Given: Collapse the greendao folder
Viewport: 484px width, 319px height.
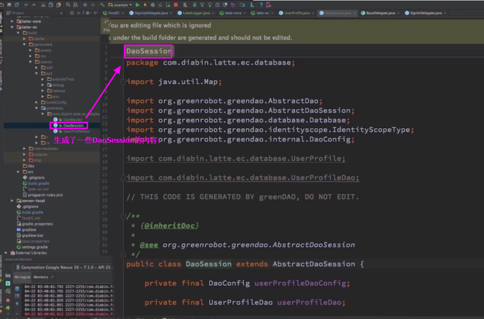Looking at the screenshot, I should click(37, 108).
